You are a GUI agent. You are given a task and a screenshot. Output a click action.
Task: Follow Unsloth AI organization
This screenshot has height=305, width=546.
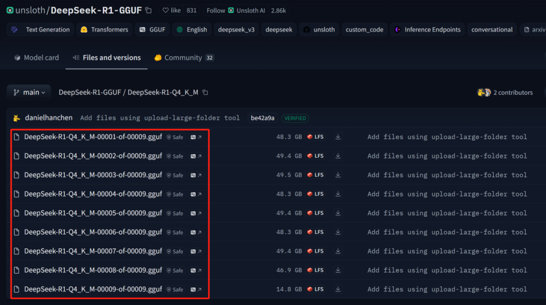tap(236, 11)
